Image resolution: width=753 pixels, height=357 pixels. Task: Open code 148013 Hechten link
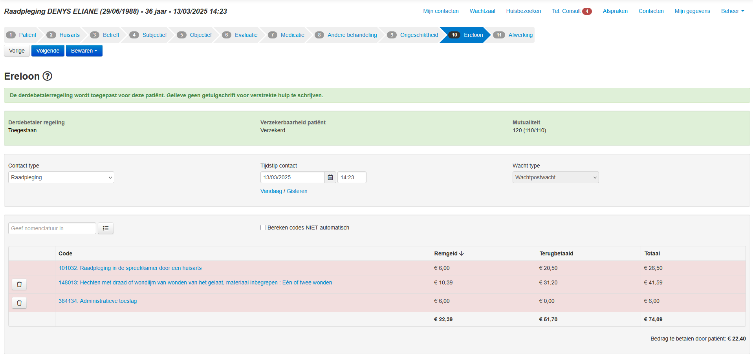click(x=195, y=282)
